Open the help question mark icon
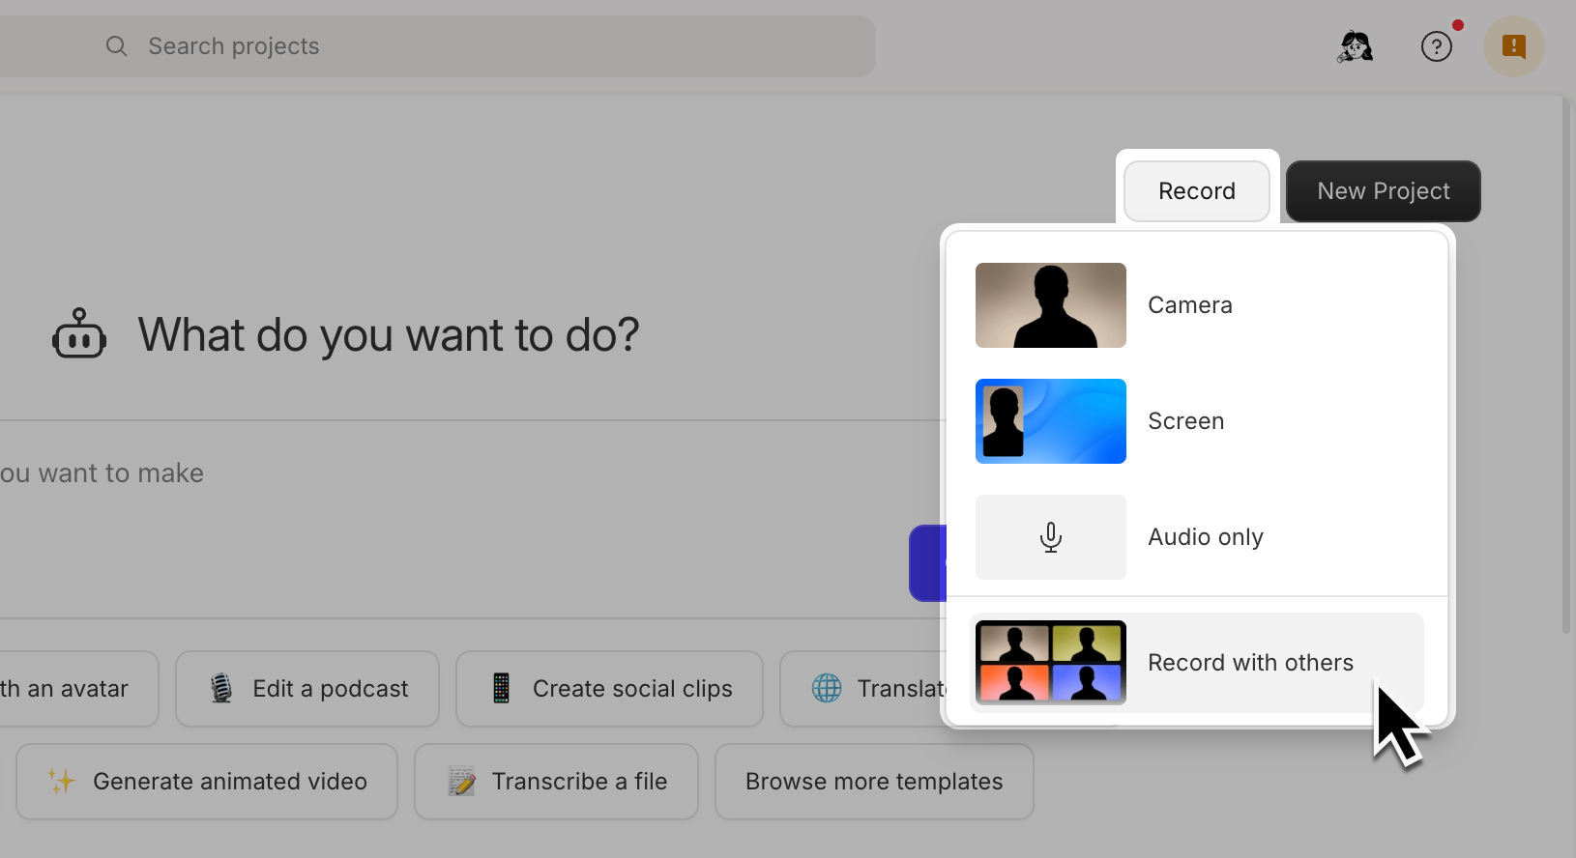The image size is (1576, 858). (x=1436, y=46)
